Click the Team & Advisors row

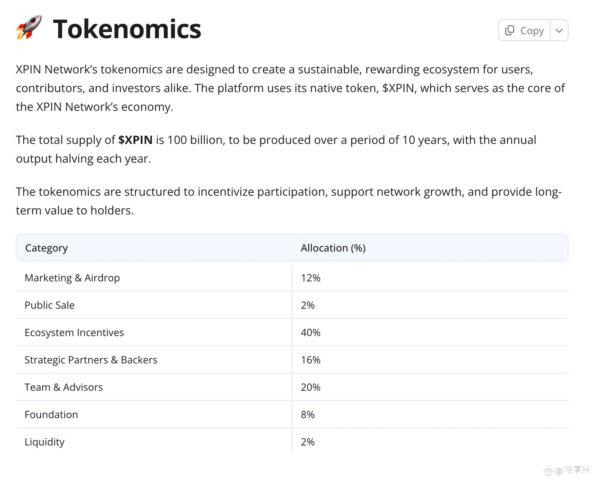(x=292, y=387)
